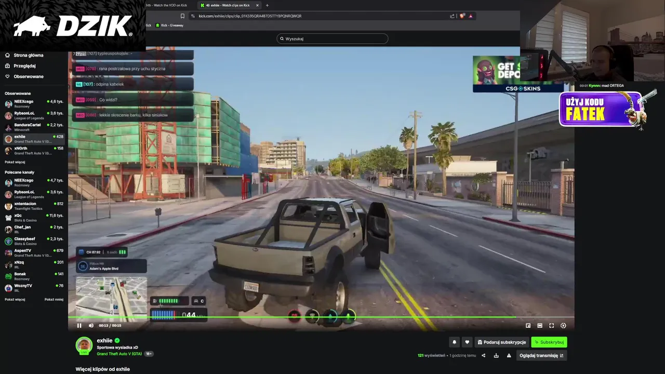
Task: Click the exhiie channel name below player
Action: [104, 341]
